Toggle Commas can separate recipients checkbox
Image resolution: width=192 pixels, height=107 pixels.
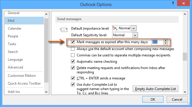[73, 55]
